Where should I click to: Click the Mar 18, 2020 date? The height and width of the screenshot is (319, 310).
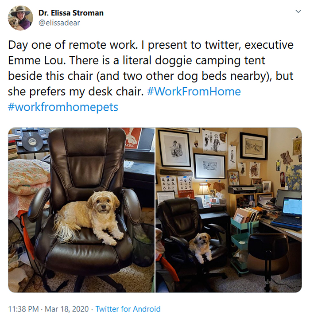pos(67,309)
